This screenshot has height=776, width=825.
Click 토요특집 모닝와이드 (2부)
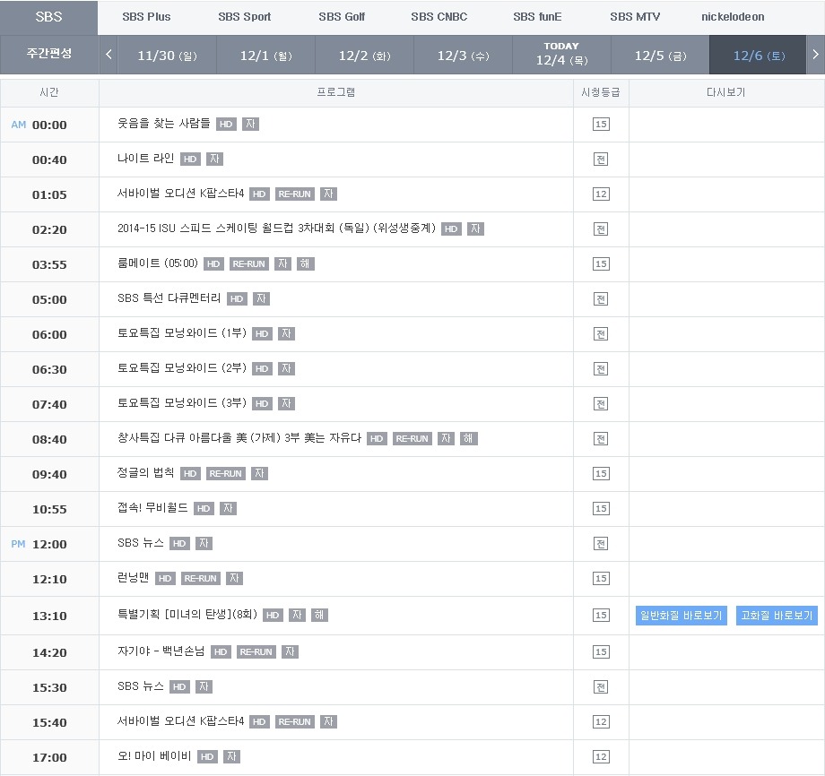tap(181, 368)
